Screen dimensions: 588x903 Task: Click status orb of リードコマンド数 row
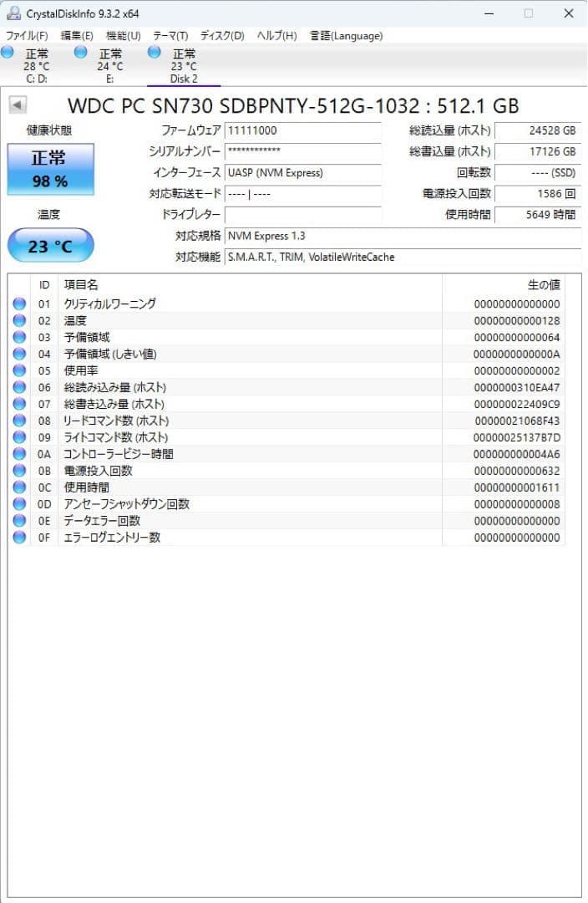click(19, 421)
